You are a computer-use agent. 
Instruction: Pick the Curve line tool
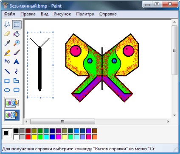[x=17, y=71]
